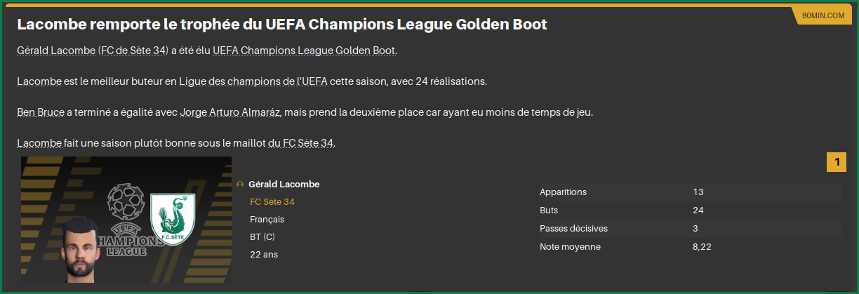Viewport: 859px width, 294px height.
Task: Select the Passes décisives stat row
Action: coord(689,229)
